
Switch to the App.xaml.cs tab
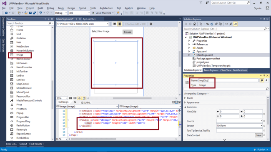point(89,19)
